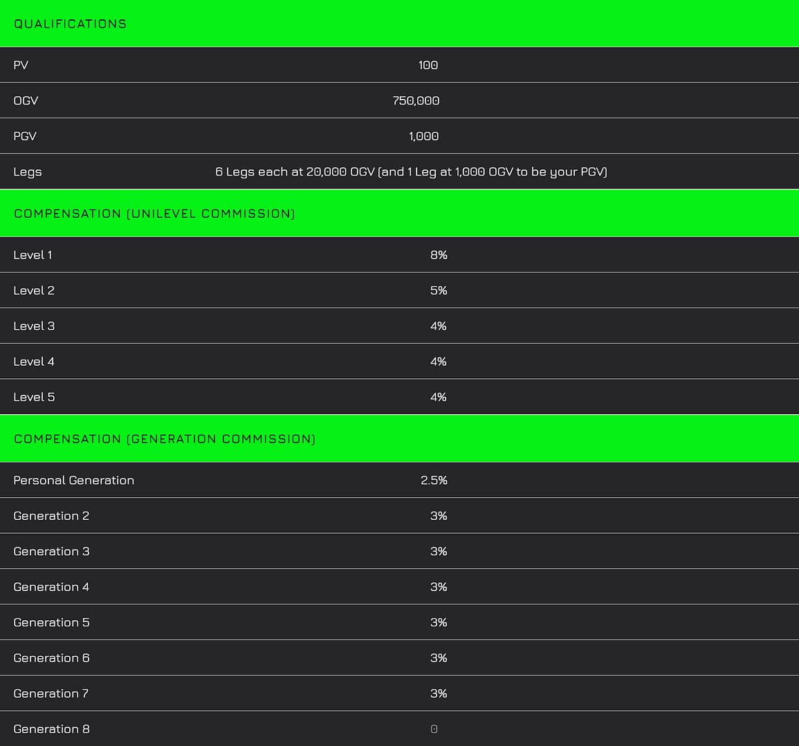Select the Legs requirement description text

(411, 171)
